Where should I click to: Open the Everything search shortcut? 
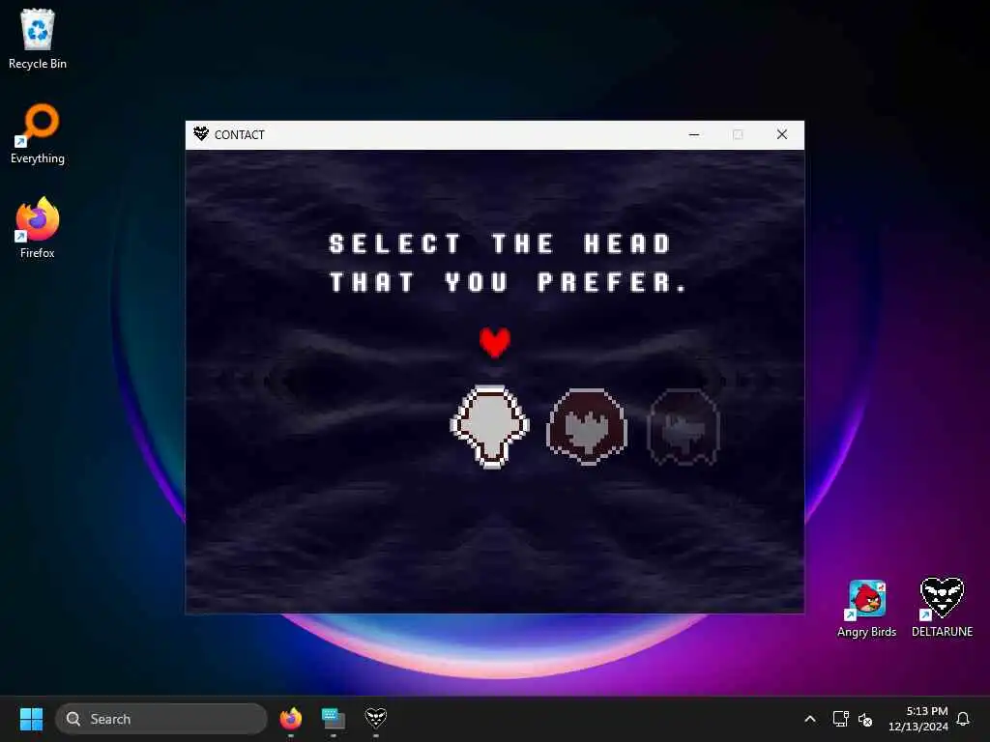(x=38, y=133)
